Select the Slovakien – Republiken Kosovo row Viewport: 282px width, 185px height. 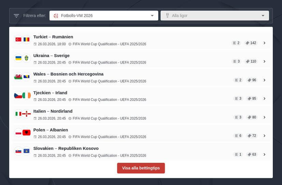pyautogui.click(x=136, y=152)
